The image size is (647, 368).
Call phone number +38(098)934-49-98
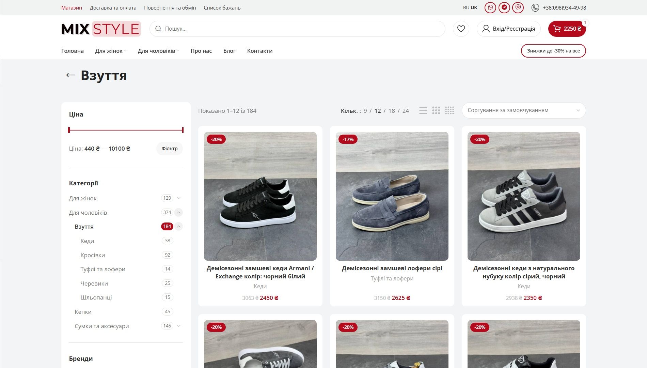pos(564,7)
